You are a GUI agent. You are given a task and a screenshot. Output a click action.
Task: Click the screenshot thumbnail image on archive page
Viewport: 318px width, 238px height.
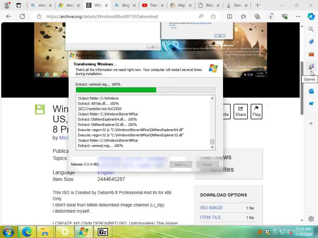click(151, 50)
